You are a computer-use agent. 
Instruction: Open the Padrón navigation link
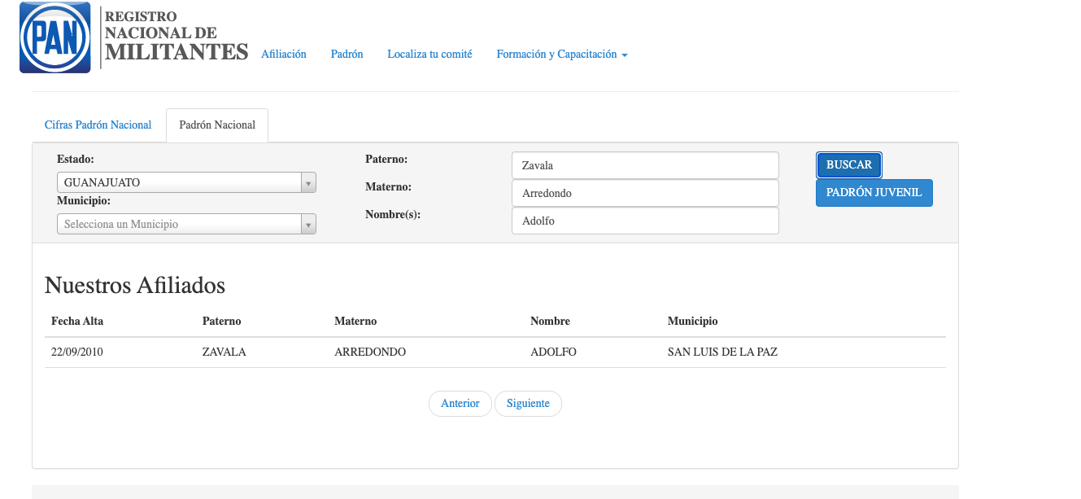pyautogui.click(x=347, y=55)
